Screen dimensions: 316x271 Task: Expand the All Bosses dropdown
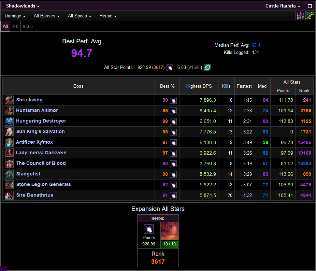[46, 16]
